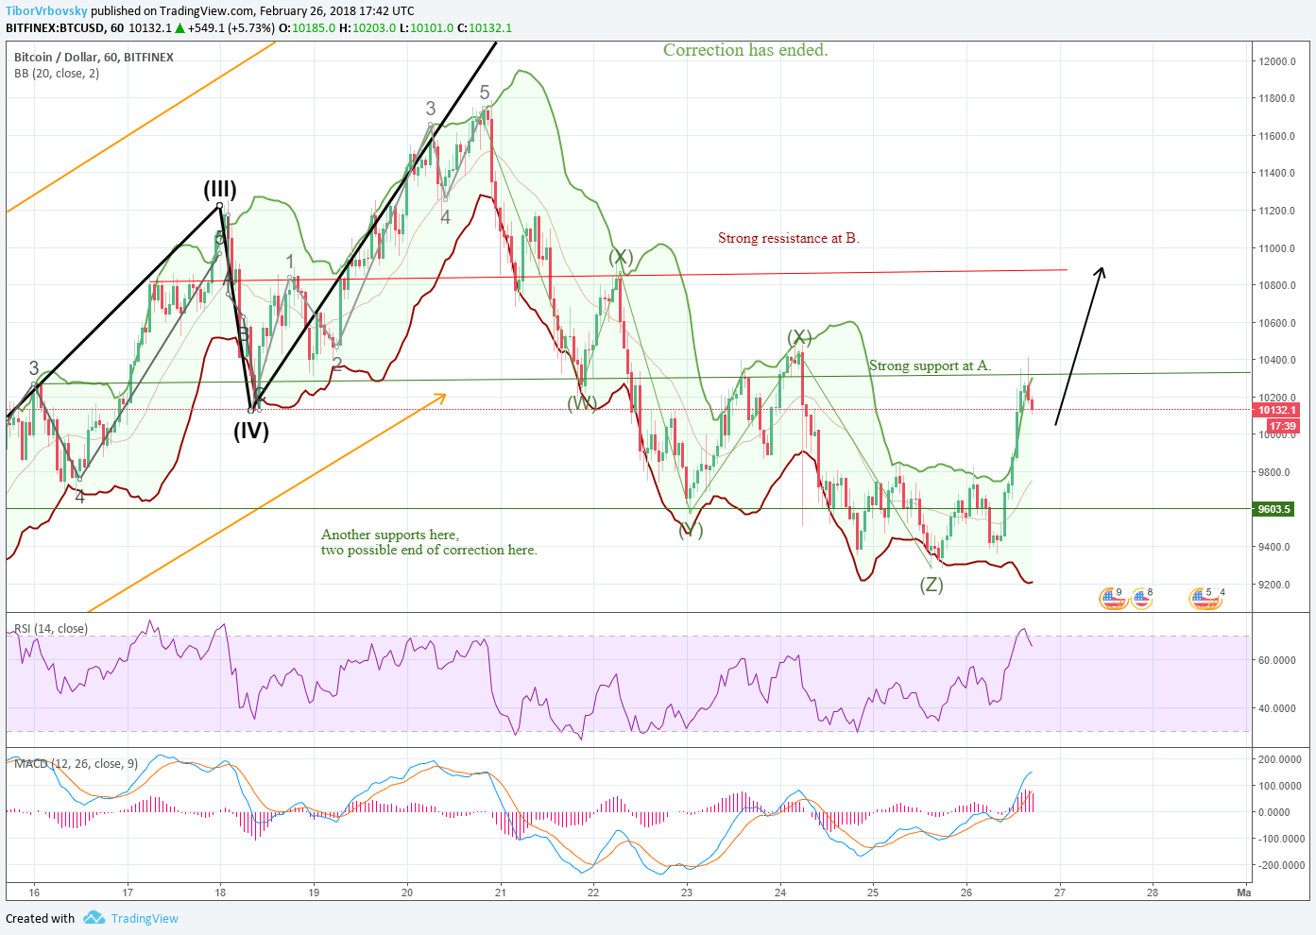Select the wave 5 label above the 11800 peak

pos(485,93)
